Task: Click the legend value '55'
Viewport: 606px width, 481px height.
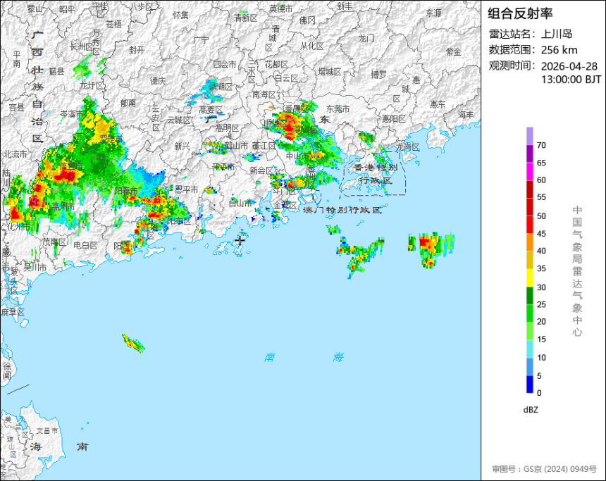Action: coord(541,197)
